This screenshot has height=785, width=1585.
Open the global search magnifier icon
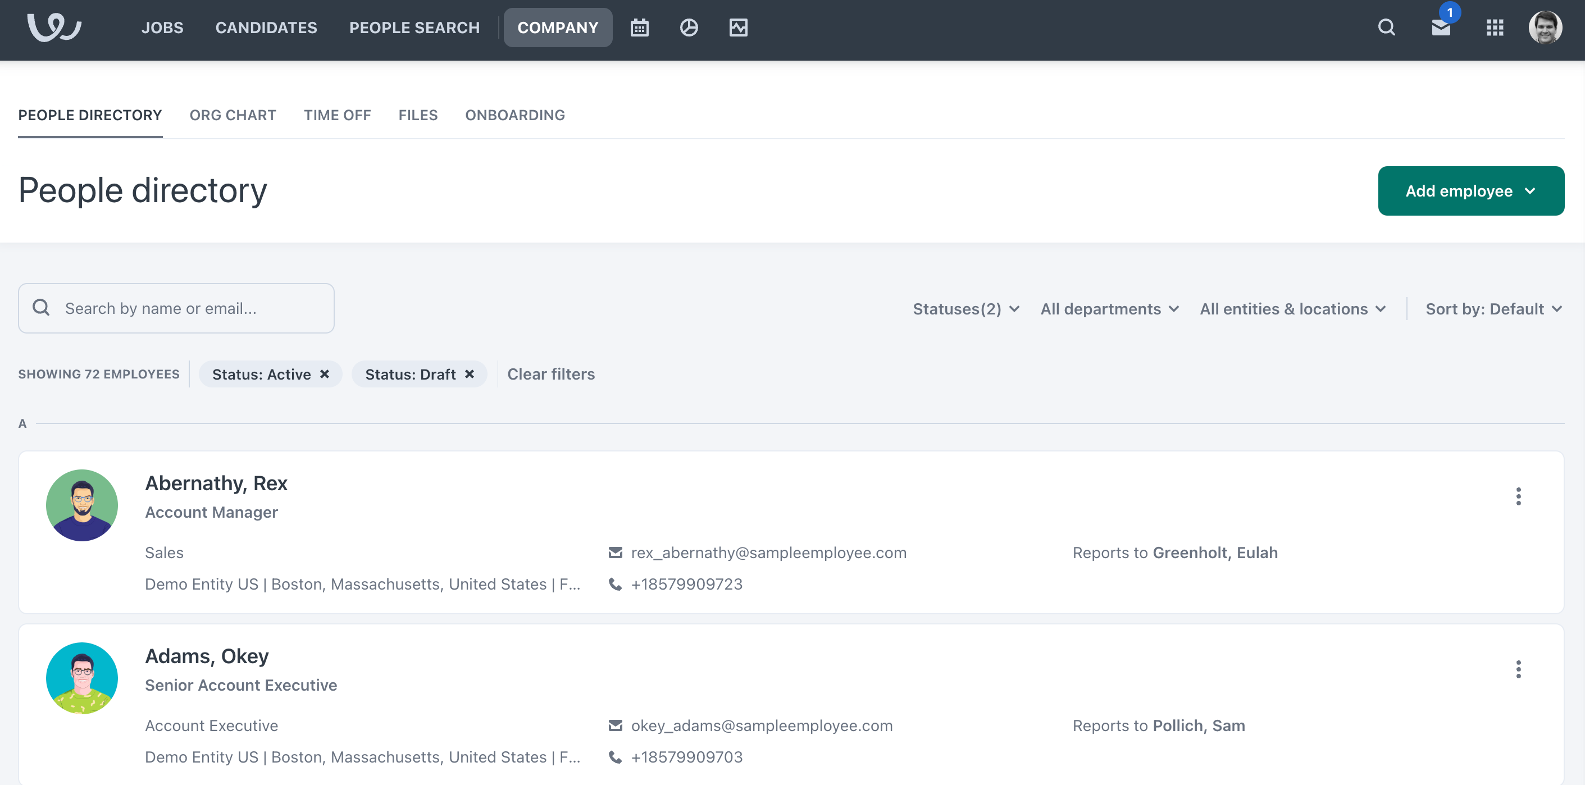tap(1386, 28)
